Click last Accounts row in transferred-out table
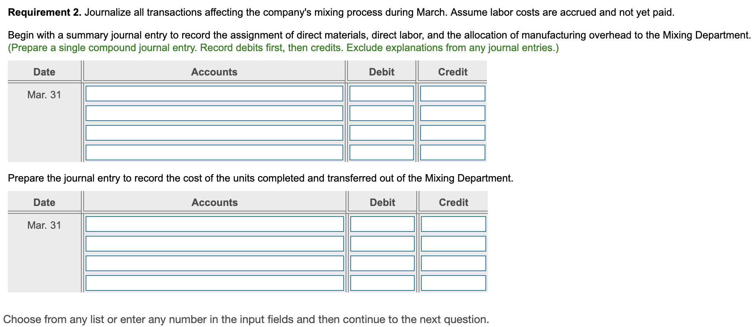754x327 pixels. (215, 283)
